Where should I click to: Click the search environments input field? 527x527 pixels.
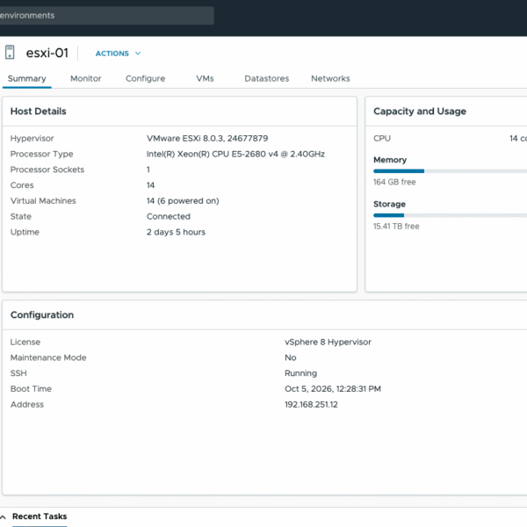pos(106,16)
